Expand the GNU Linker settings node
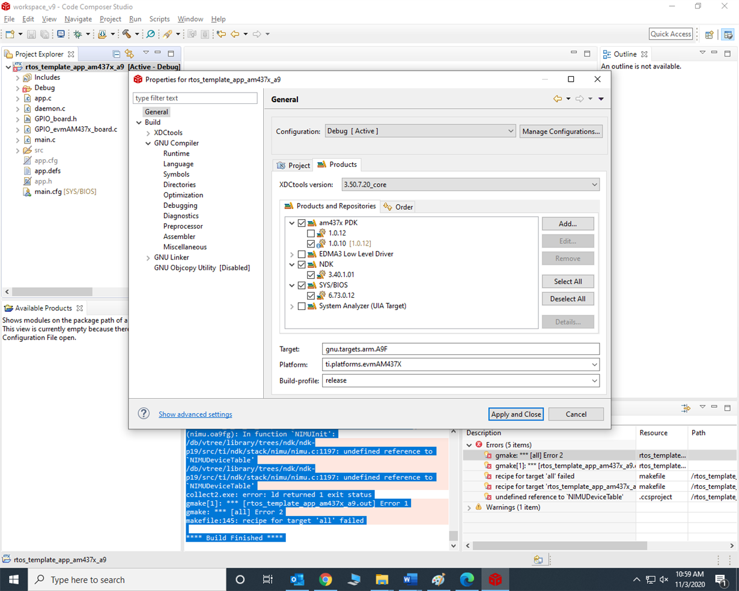Image resolution: width=739 pixels, height=591 pixels. pyautogui.click(x=148, y=258)
